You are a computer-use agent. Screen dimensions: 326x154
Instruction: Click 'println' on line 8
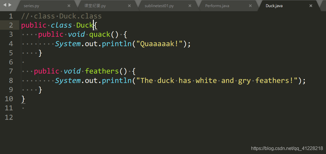(x=117, y=81)
